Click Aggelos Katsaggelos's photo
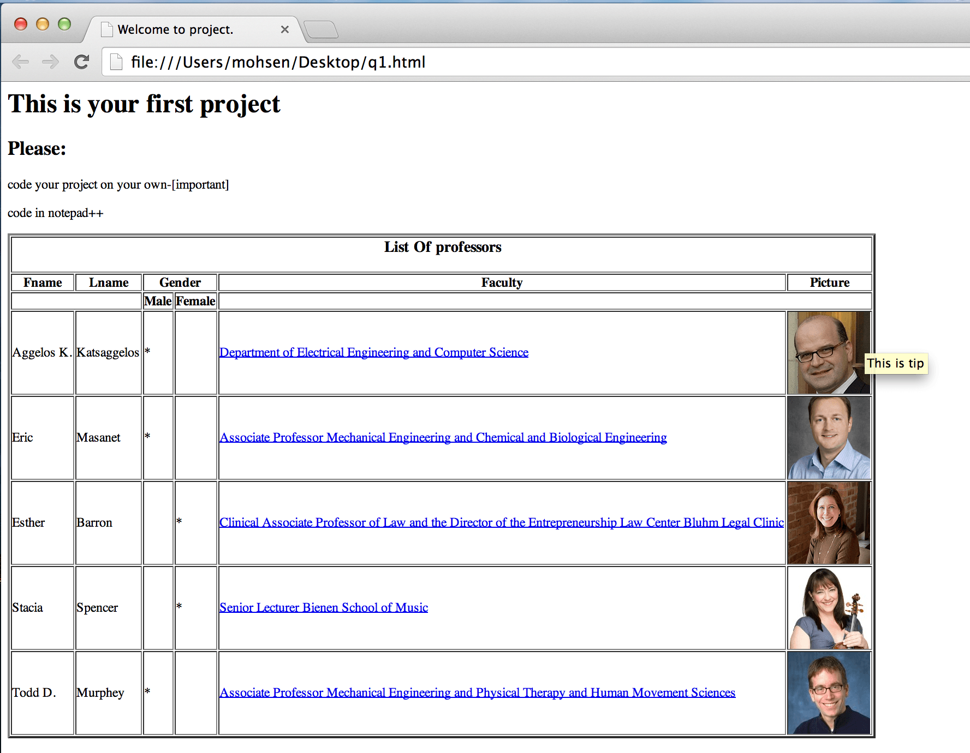 [829, 353]
